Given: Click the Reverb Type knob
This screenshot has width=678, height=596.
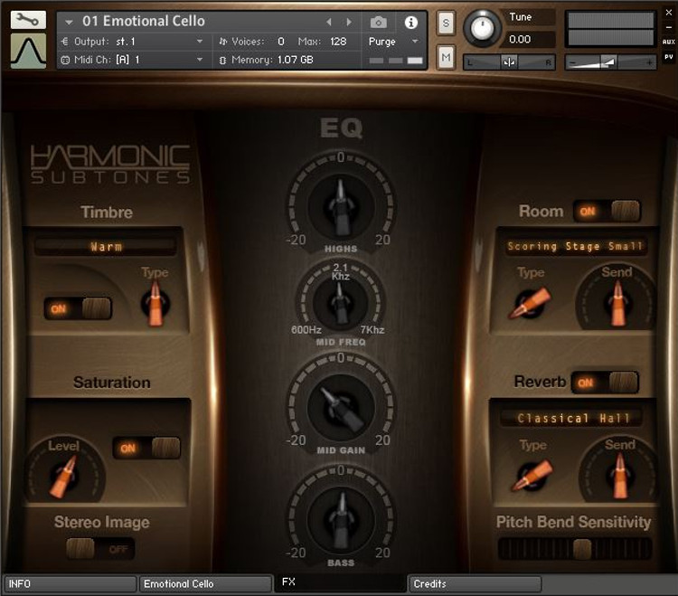Looking at the screenshot, I should click(532, 476).
